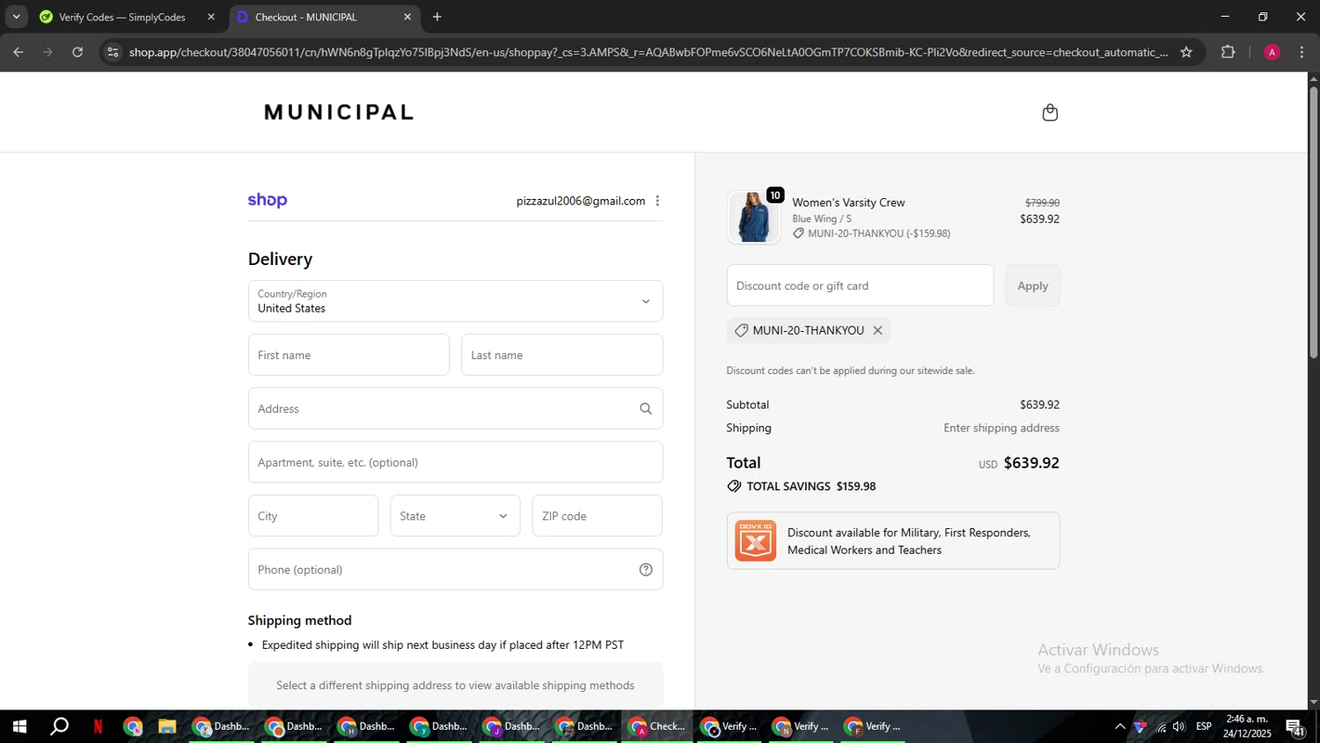Screen dimensions: 1320x743
Task: Open the Chrome profile avatar
Action: click(x=1272, y=52)
